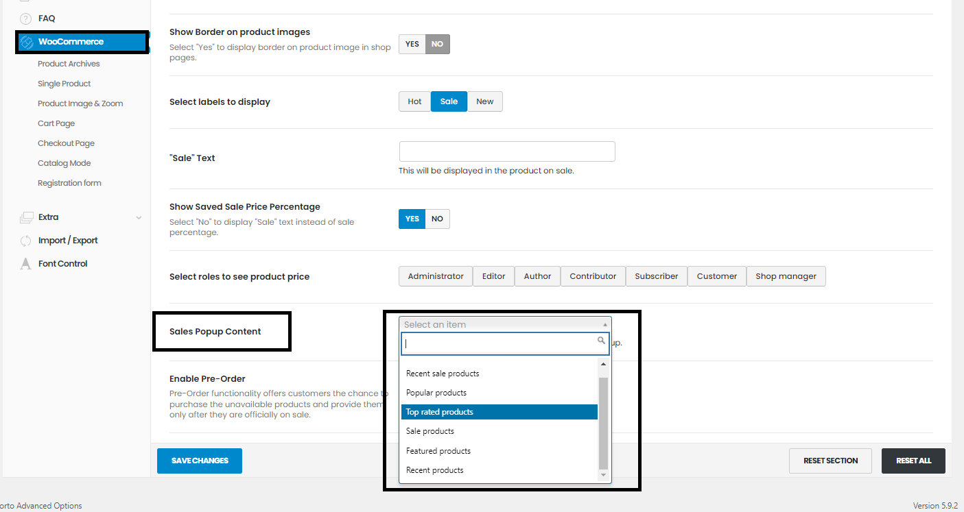Click the 'Version 5.9.2' footer text
964x512 pixels.
[935, 506]
